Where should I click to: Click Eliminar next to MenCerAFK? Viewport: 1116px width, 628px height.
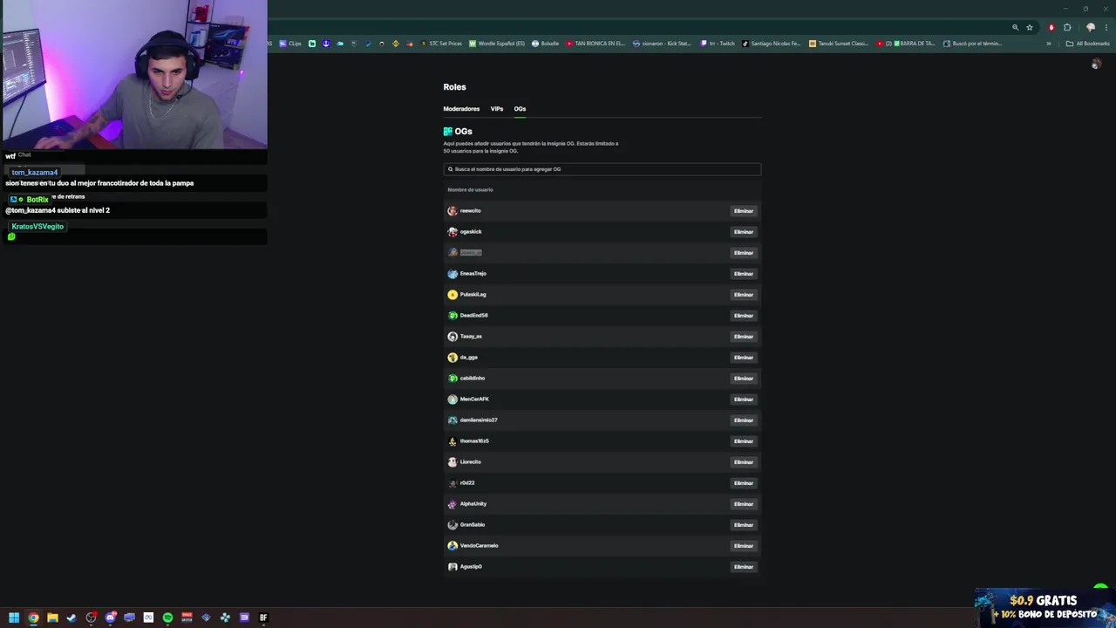743,399
